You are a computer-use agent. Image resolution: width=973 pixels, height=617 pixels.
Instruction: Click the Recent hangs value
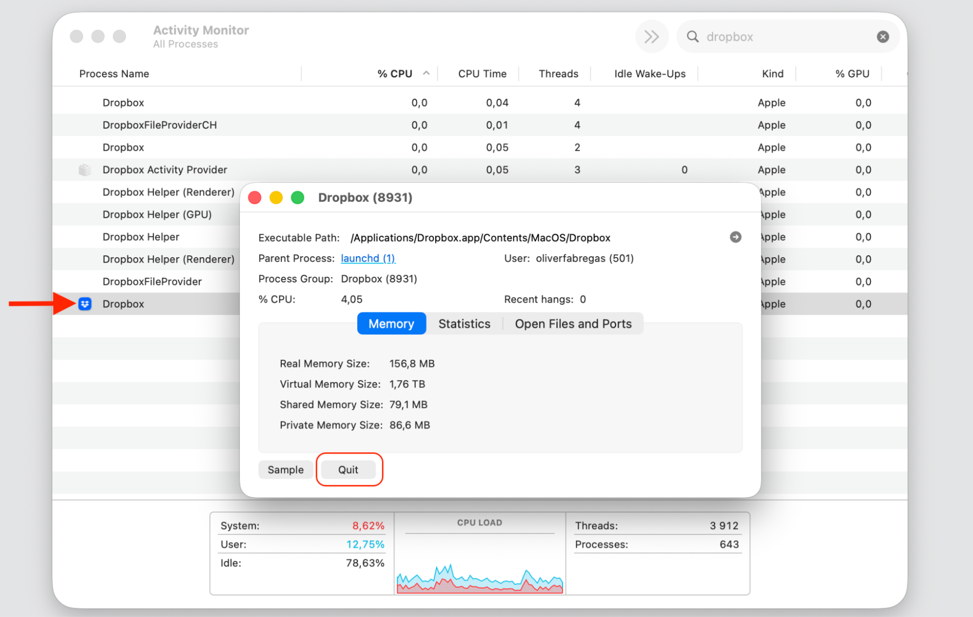coord(583,299)
